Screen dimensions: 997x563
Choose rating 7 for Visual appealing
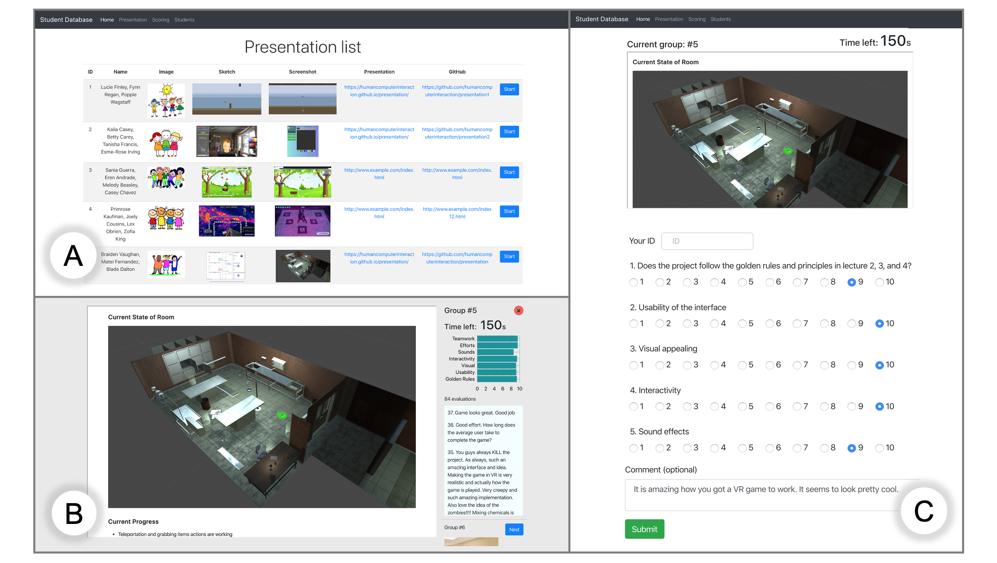(797, 365)
